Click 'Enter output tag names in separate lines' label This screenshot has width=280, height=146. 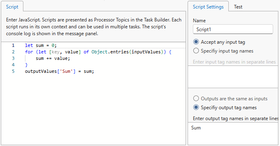pos(236,118)
